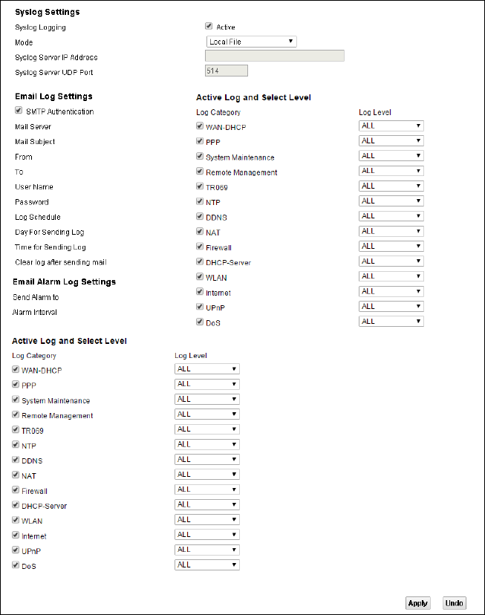
Task: Click the Apply button
Action: tap(418, 603)
